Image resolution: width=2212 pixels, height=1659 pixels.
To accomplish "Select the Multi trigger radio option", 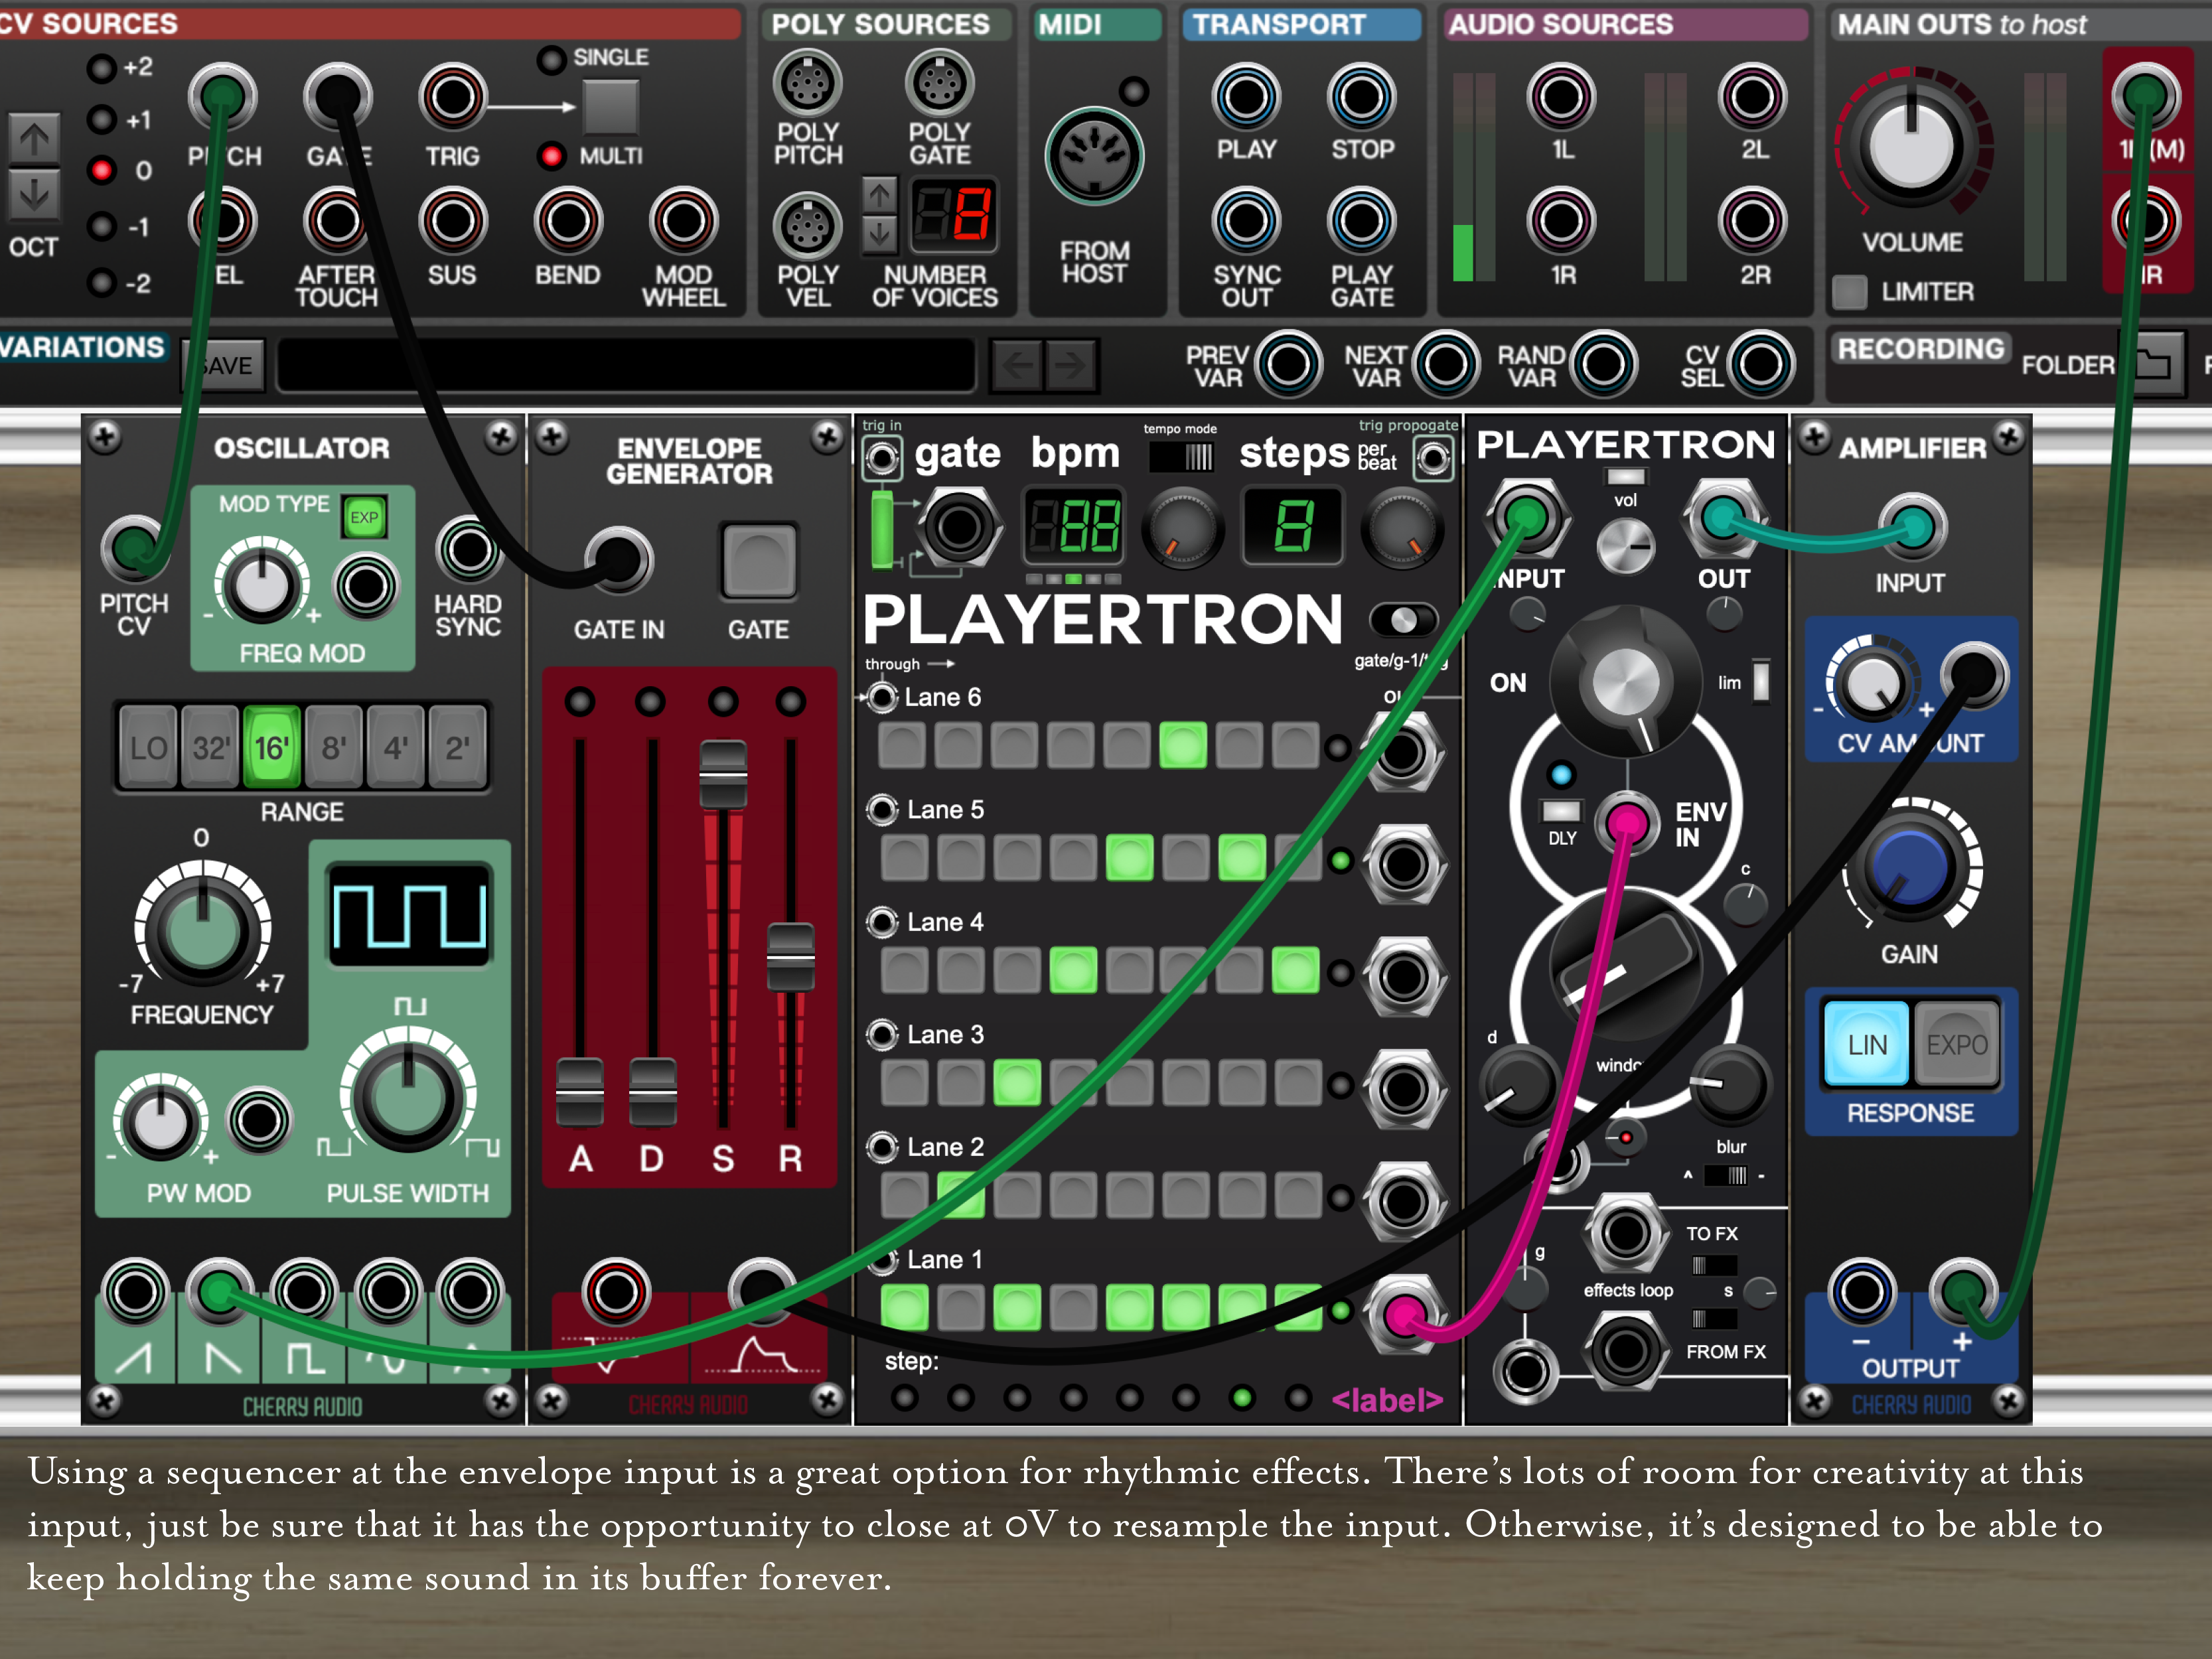I will [550, 156].
